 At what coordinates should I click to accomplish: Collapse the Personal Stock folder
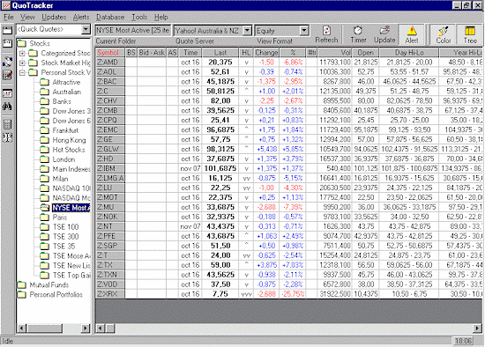(x=22, y=72)
